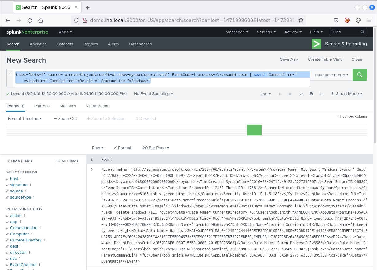This screenshot has width=377, height=270.
Task: Click the Find input field
Action: click(x=345, y=32)
